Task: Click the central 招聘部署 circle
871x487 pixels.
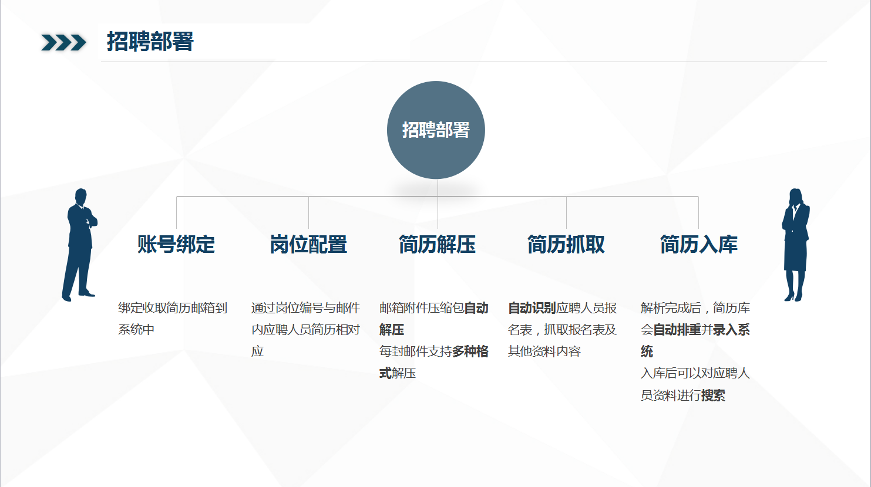Action: (x=436, y=130)
